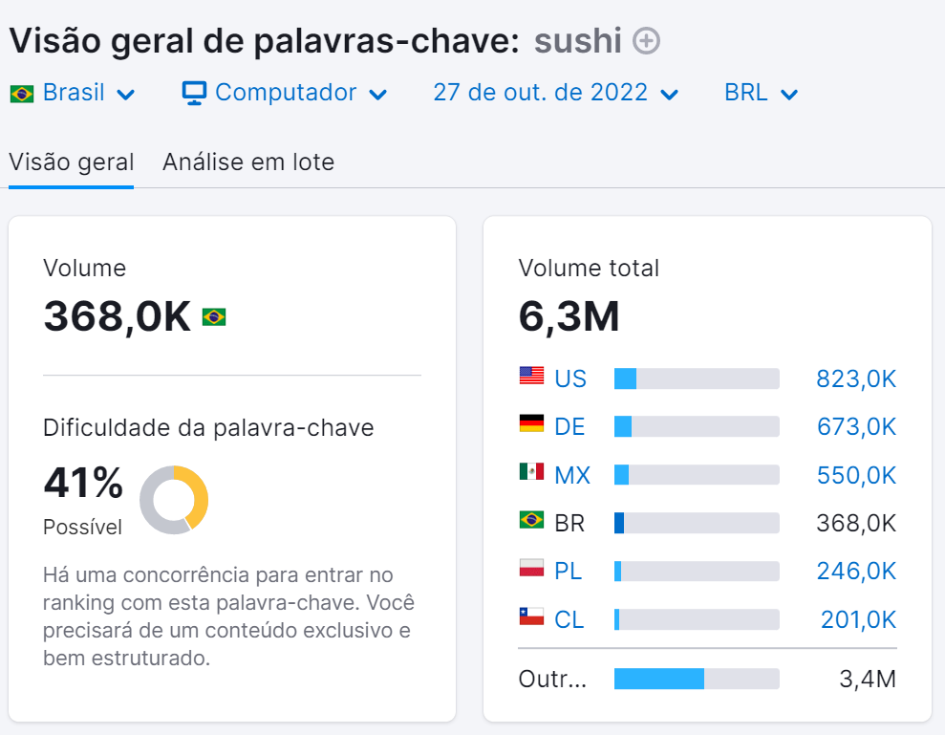Screen dimensions: 945x735
Task: Click the 6,3M total volume figure
Action: coord(568,315)
